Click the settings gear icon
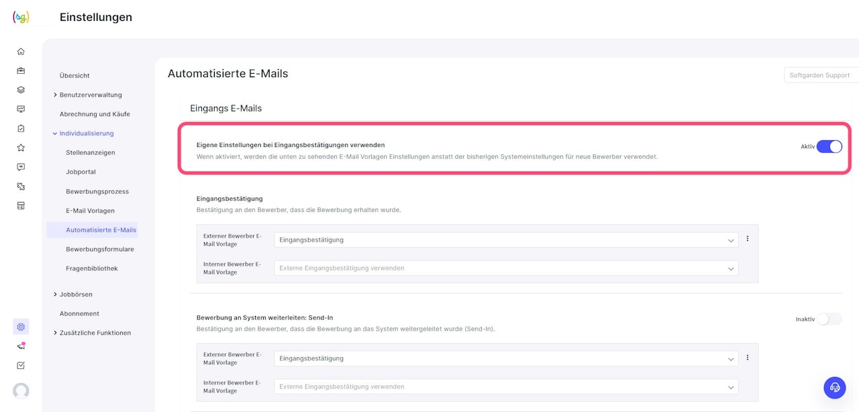Image resolution: width=859 pixels, height=412 pixels. [21, 327]
